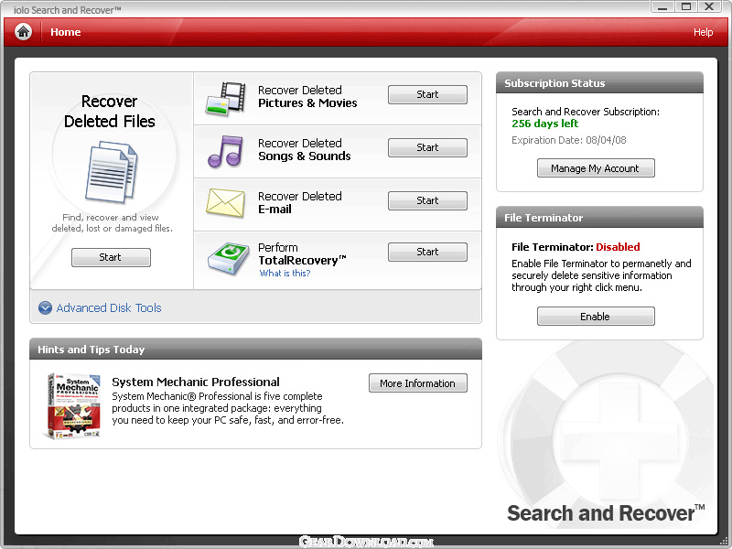Click the Home house icon
Screen dimensions: 732x549
(x=24, y=32)
